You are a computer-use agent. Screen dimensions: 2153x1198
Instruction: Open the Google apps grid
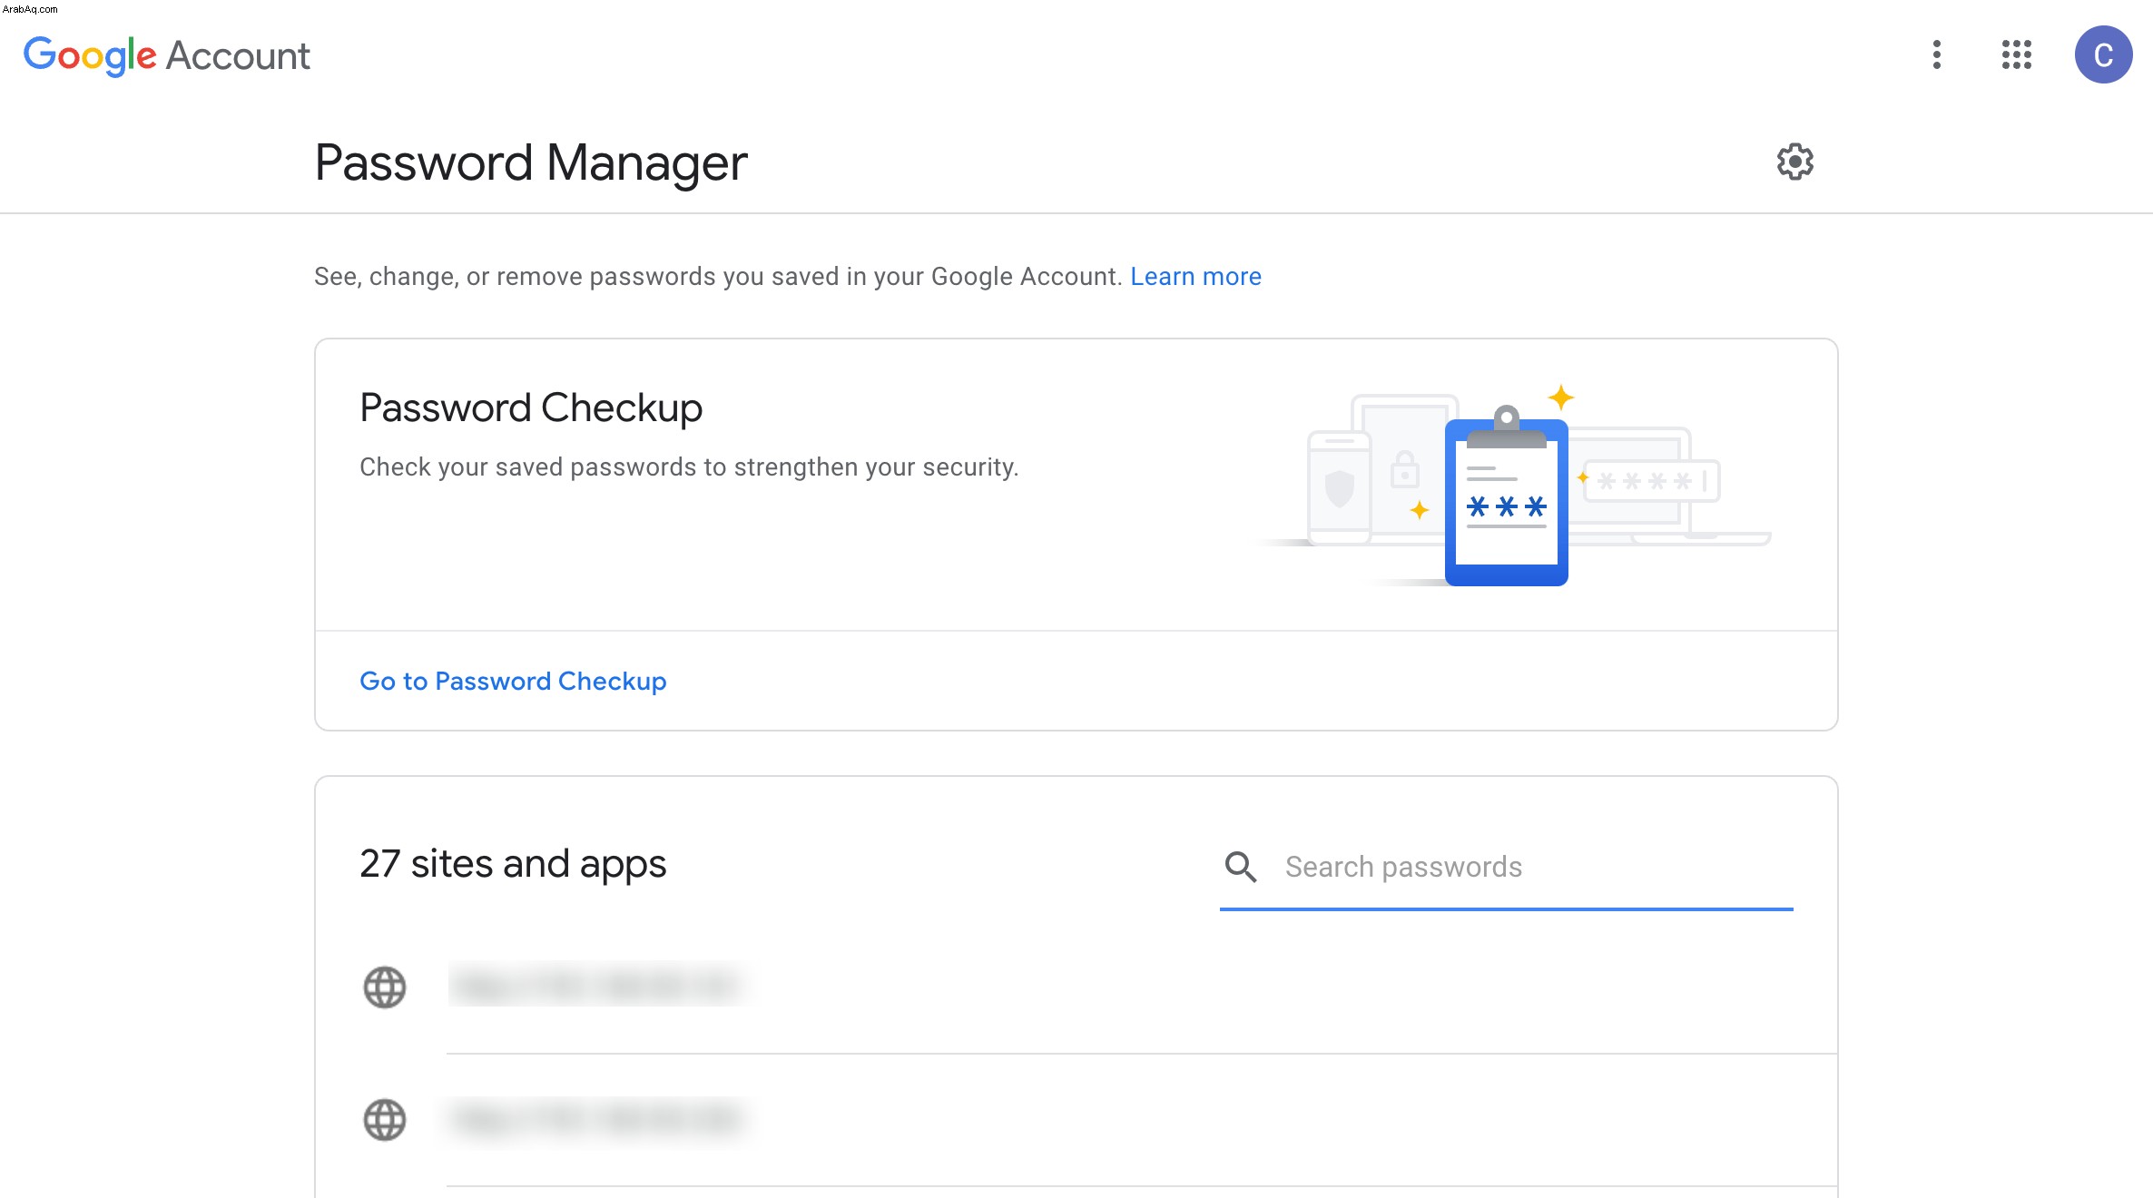pyautogui.click(x=2016, y=54)
